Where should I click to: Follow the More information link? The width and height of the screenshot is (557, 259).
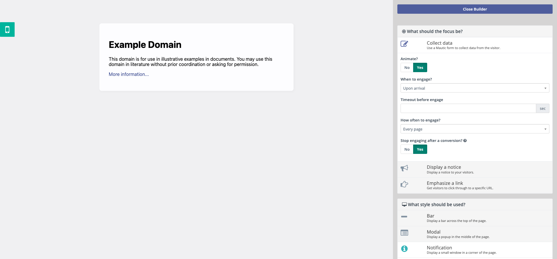(x=129, y=74)
